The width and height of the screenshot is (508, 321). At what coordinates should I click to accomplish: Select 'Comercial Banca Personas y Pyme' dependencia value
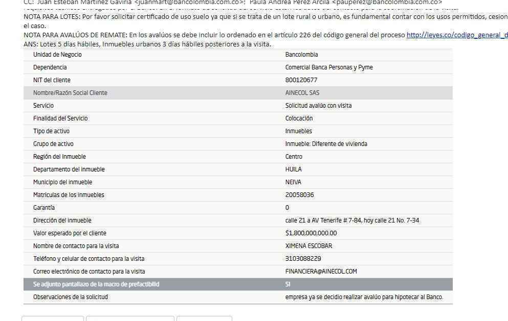(328, 67)
